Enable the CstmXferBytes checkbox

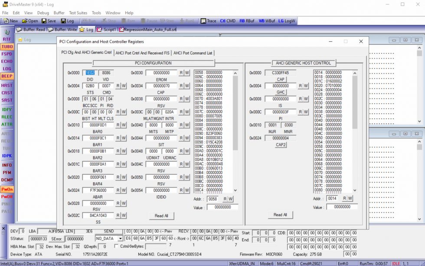(116, 246)
